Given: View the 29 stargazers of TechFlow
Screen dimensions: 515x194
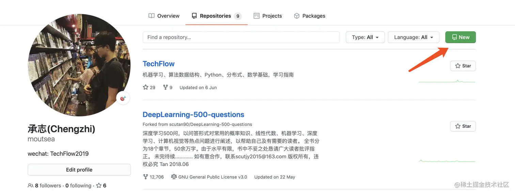Looking at the screenshot, I should [149, 87].
